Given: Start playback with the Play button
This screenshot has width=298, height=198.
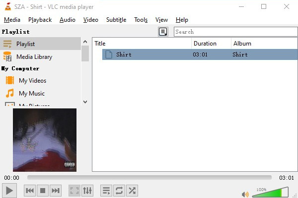Looking at the screenshot, I should click(x=9, y=191).
